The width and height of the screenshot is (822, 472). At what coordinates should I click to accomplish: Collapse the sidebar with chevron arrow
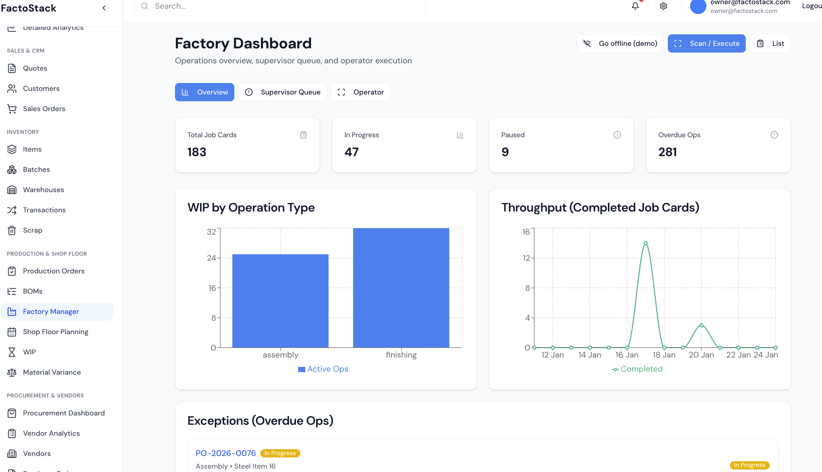tap(104, 8)
